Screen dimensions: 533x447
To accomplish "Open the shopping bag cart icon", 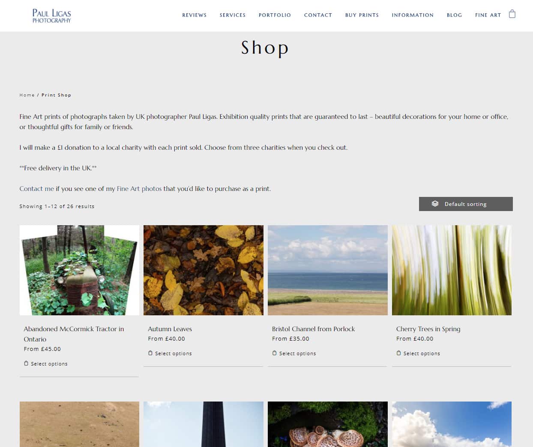I will point(512,14).
